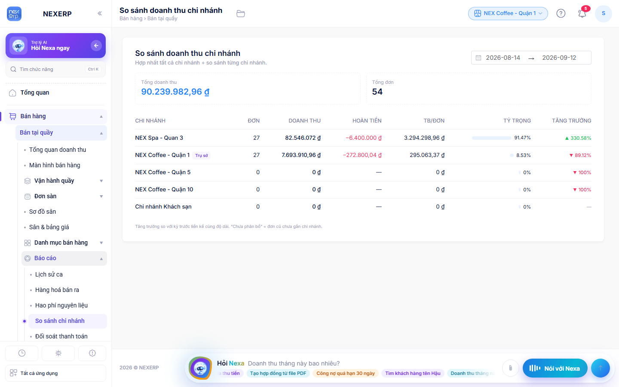Click the Trụ sở badge
619x387 pixels.
coord(202,155)
